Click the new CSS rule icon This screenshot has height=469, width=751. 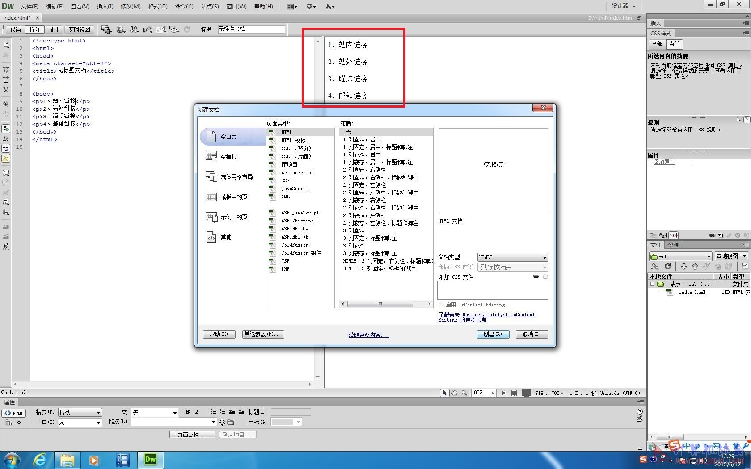point(720,235)
